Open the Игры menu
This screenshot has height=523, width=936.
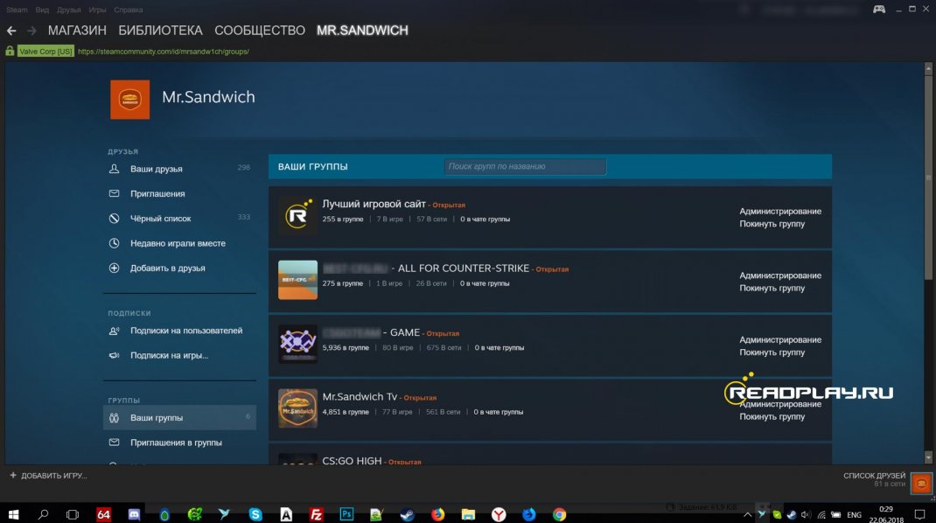[x=97, y=10]
